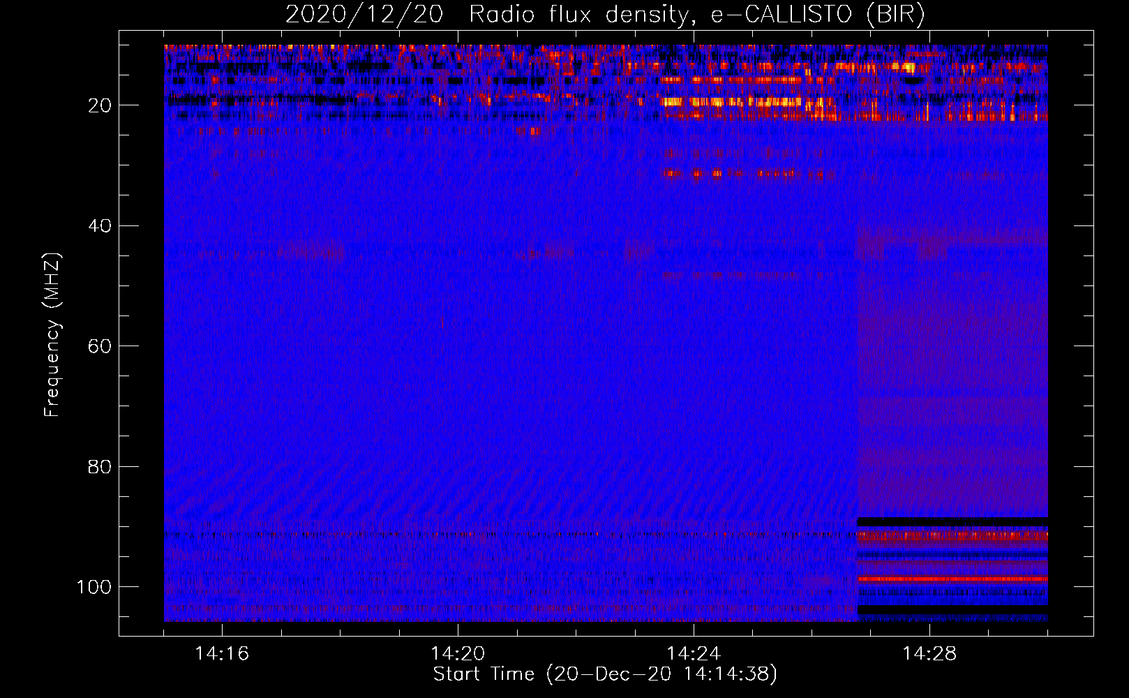The image size is (1129, 698).
Task: Click the 60 MHz frequency tick label
Action: click(x=100, y=346)
